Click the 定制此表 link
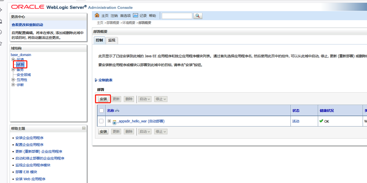 click(x=105, y=80)
